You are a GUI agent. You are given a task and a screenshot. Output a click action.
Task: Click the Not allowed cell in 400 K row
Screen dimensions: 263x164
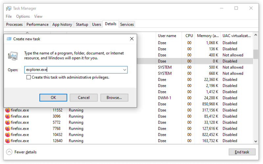[233, 55]
